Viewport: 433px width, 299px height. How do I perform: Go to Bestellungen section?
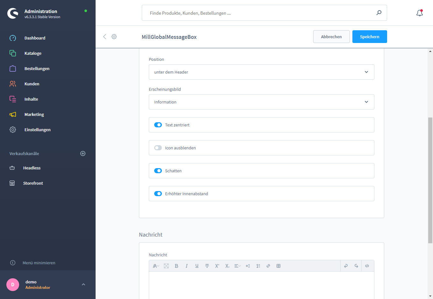[37, 68]
